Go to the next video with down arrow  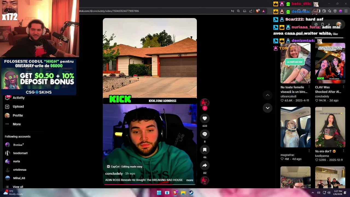coord(268,108)
